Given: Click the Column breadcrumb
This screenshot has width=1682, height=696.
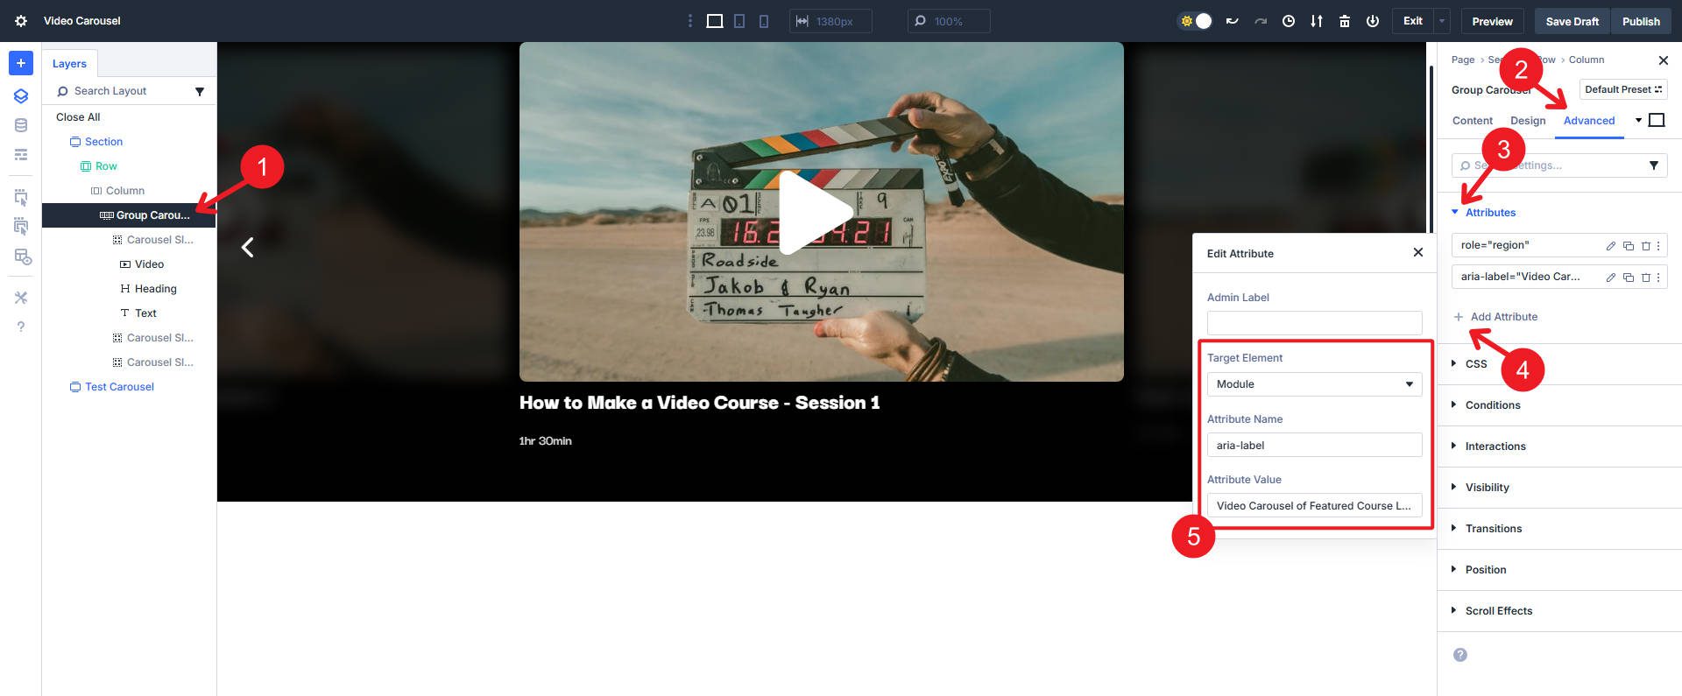Looking at the screenshot, I should (1587, 60).
